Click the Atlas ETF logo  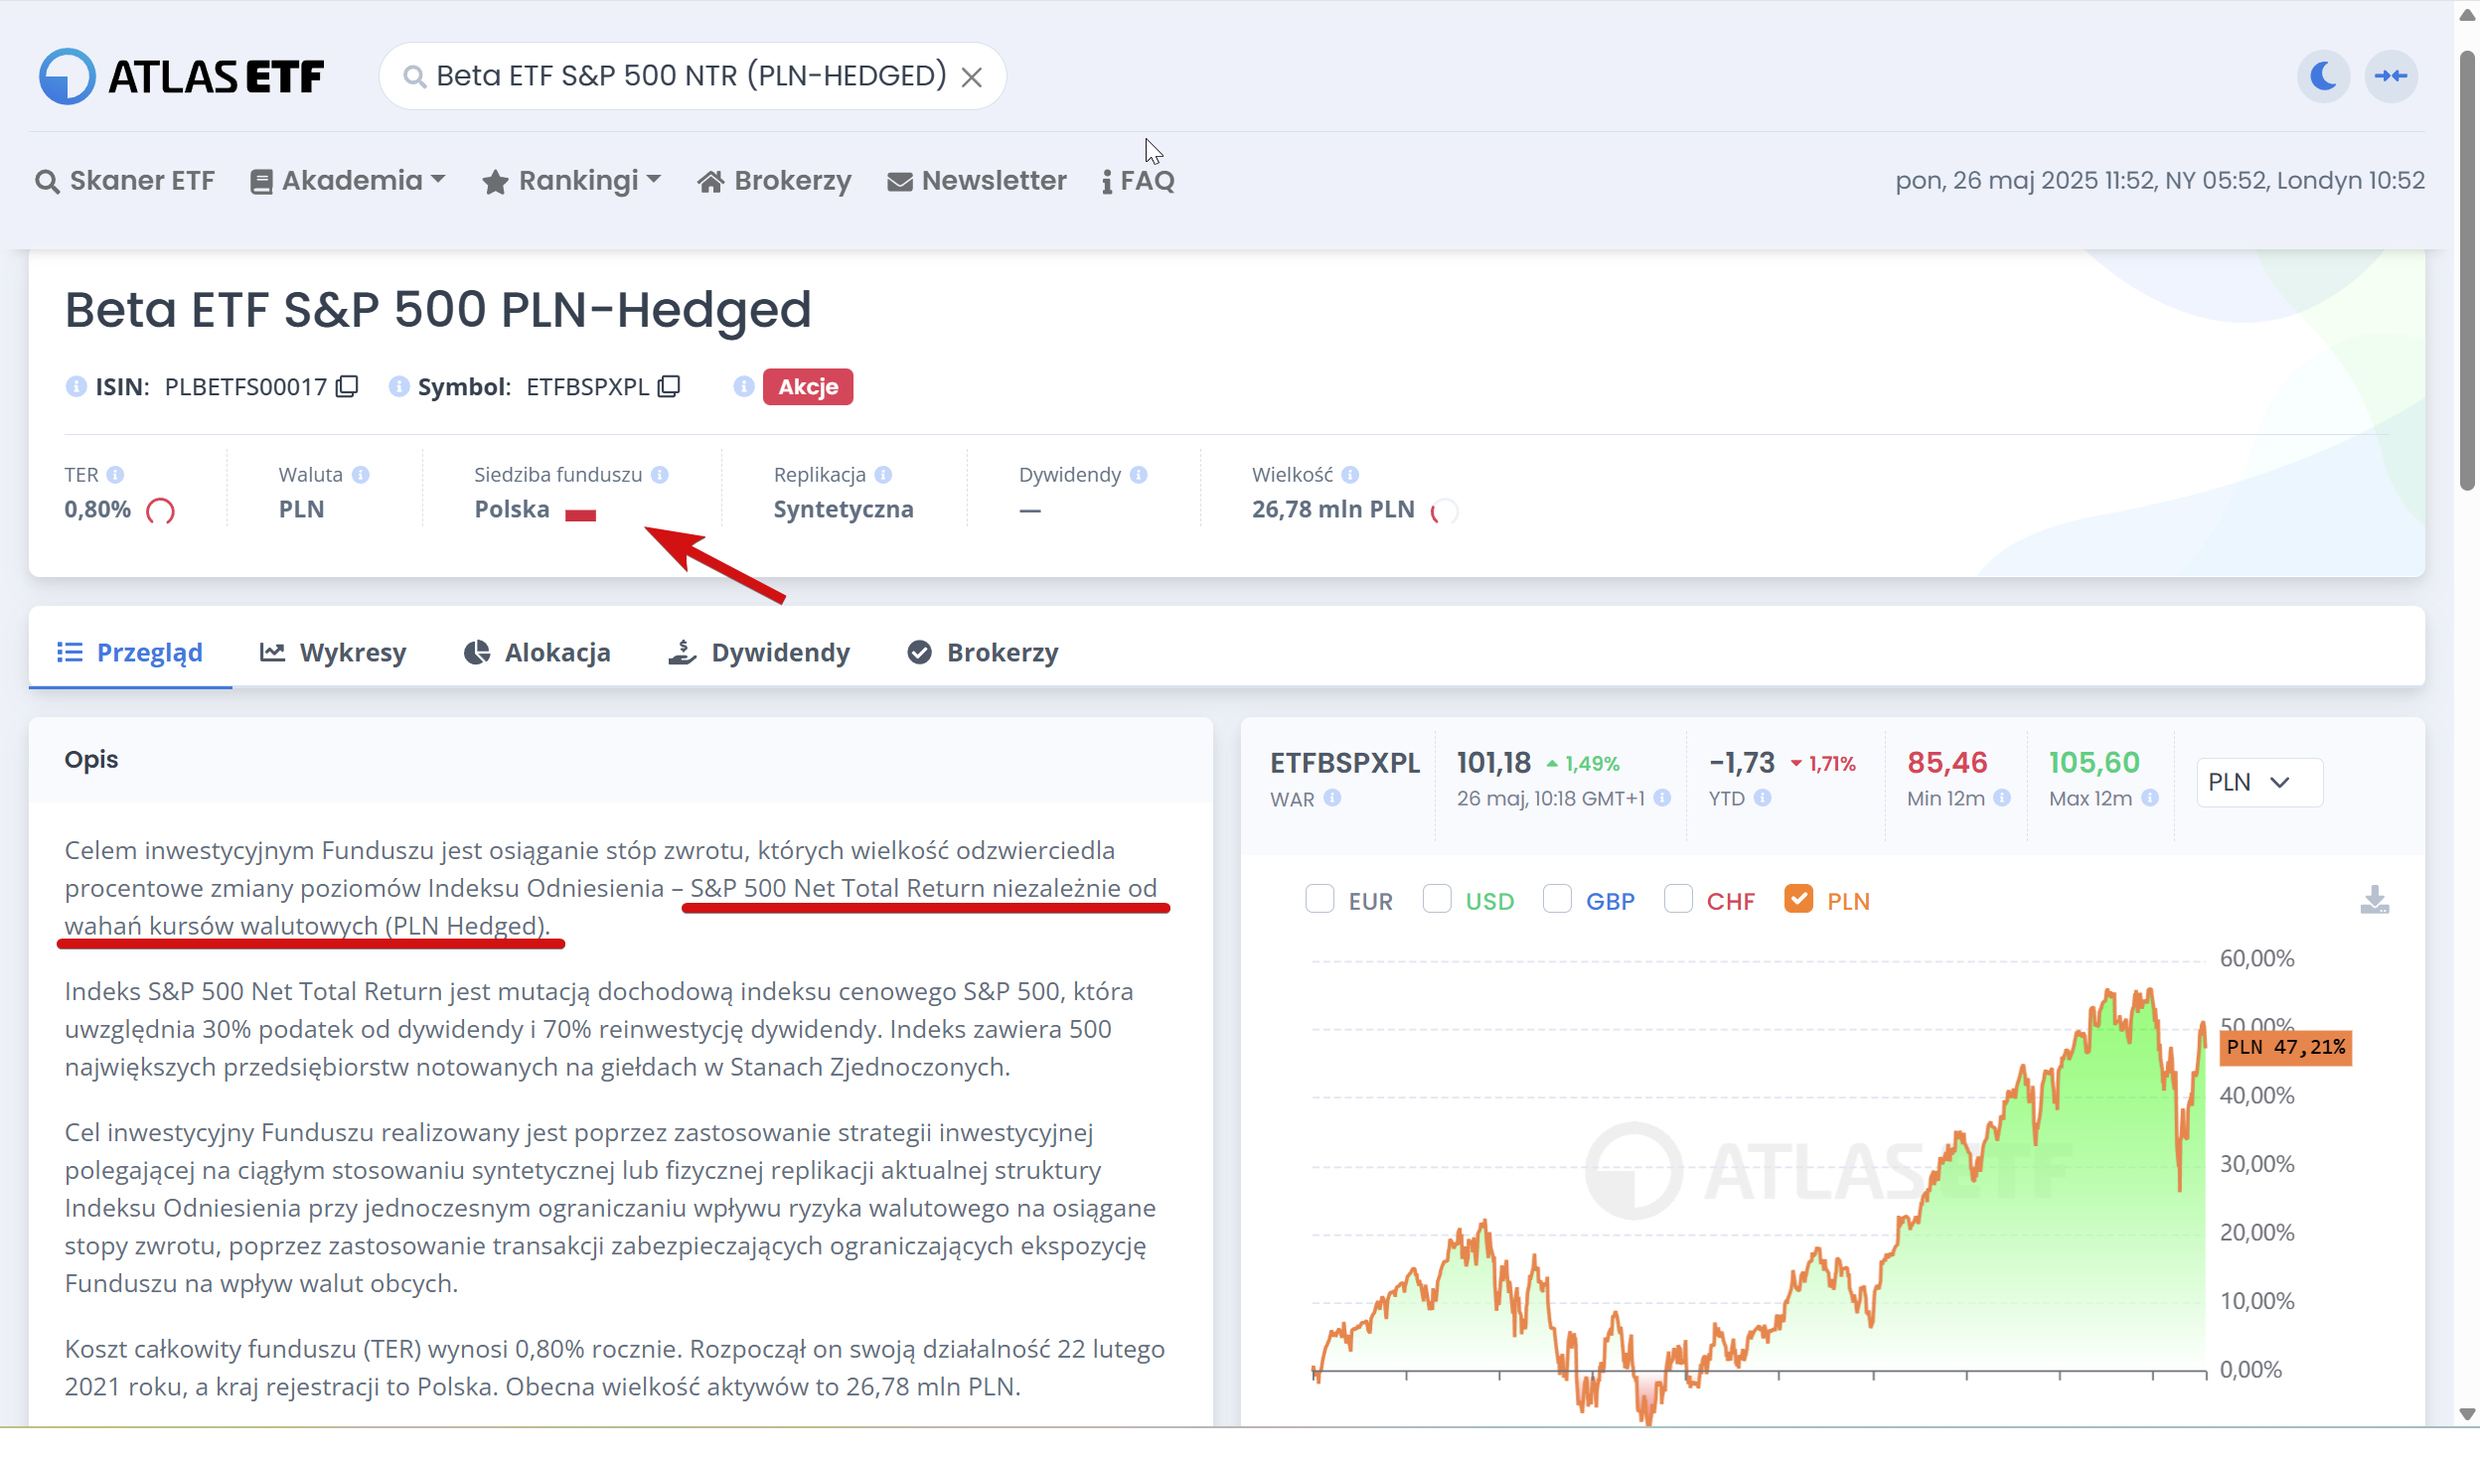tap(182, 76)
